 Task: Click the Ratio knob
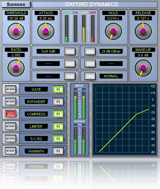tap(16, 68)
